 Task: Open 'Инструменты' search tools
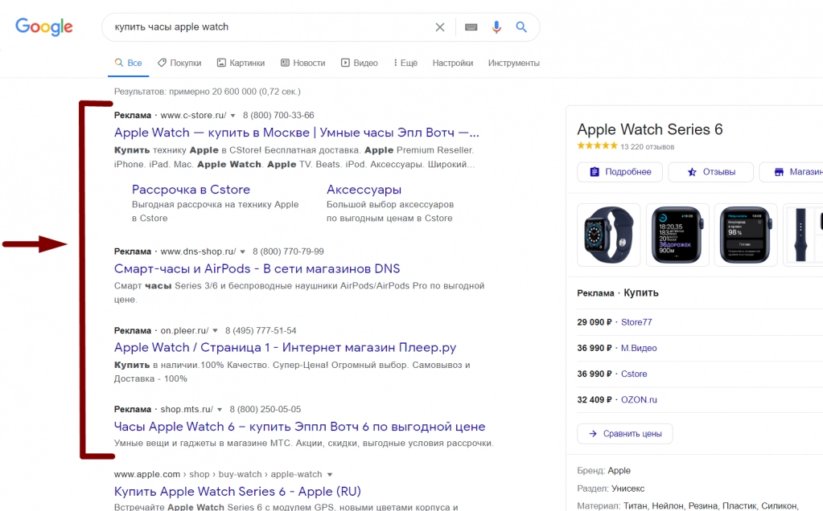pos(514,63)
